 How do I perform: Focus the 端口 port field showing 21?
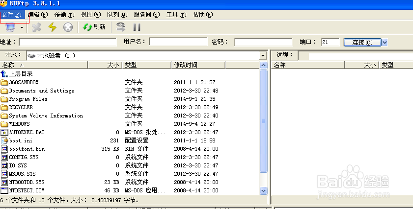click(x=330, y=42)
